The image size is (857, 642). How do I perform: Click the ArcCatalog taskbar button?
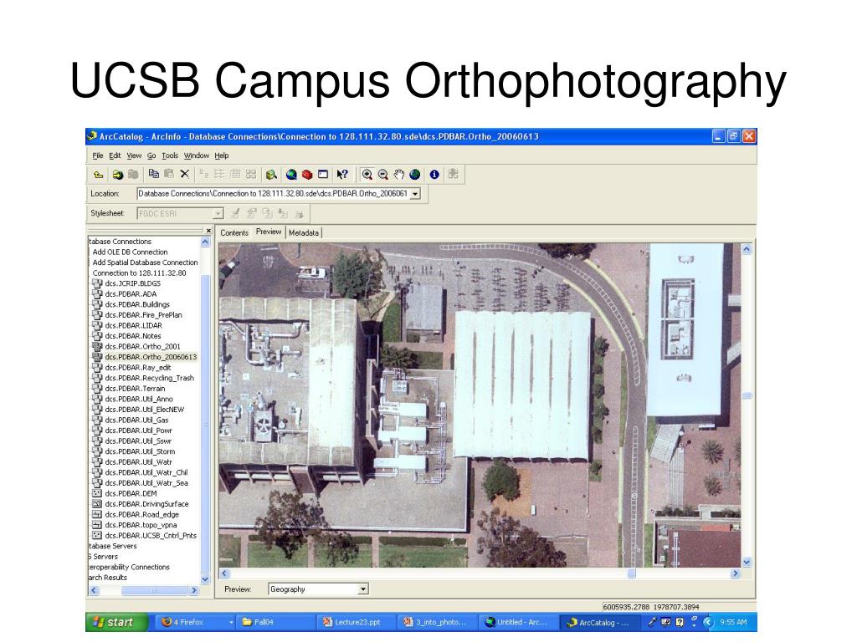tap(600, 622)
